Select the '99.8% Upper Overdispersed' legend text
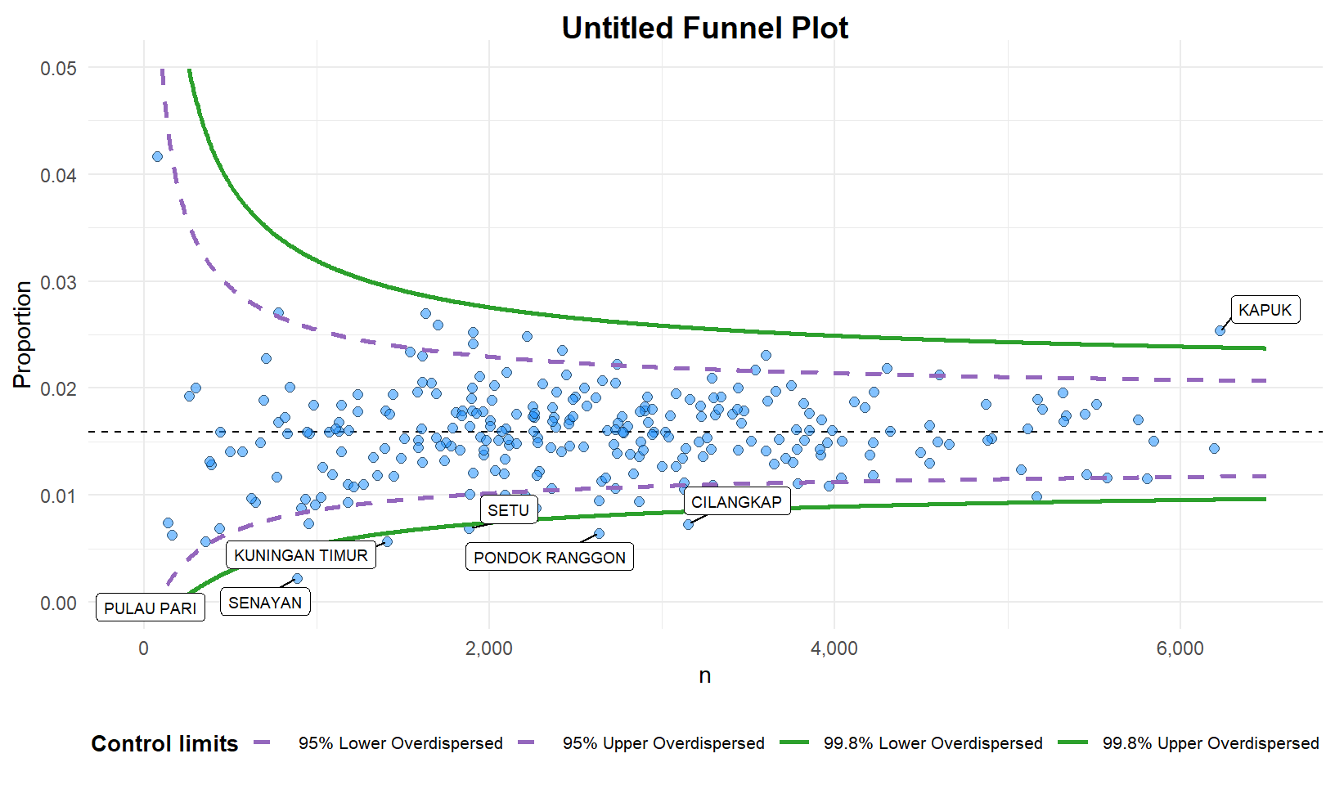The image size is (1335, 785). click(1210, 743)
